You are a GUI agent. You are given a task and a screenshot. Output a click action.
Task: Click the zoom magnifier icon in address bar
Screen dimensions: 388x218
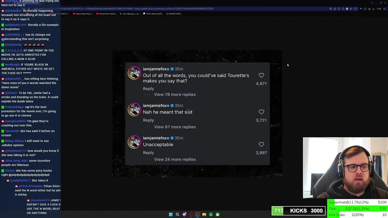click(331, 9)
